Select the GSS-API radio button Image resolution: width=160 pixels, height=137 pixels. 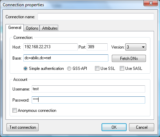coord(69,68)
